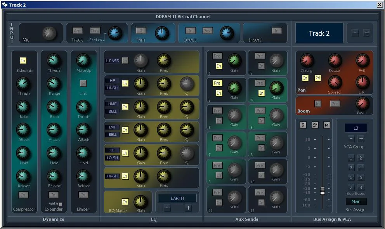Decrease the VCA Group number

[x=351, y=139]
